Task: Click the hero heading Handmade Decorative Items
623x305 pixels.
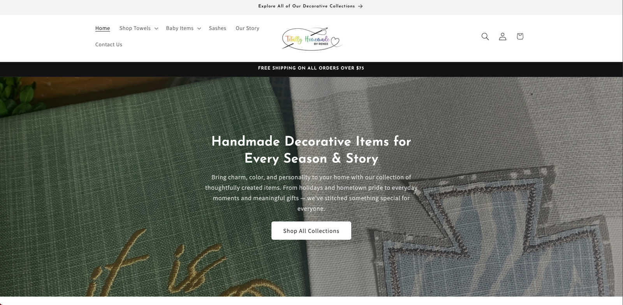Action: 311,150
